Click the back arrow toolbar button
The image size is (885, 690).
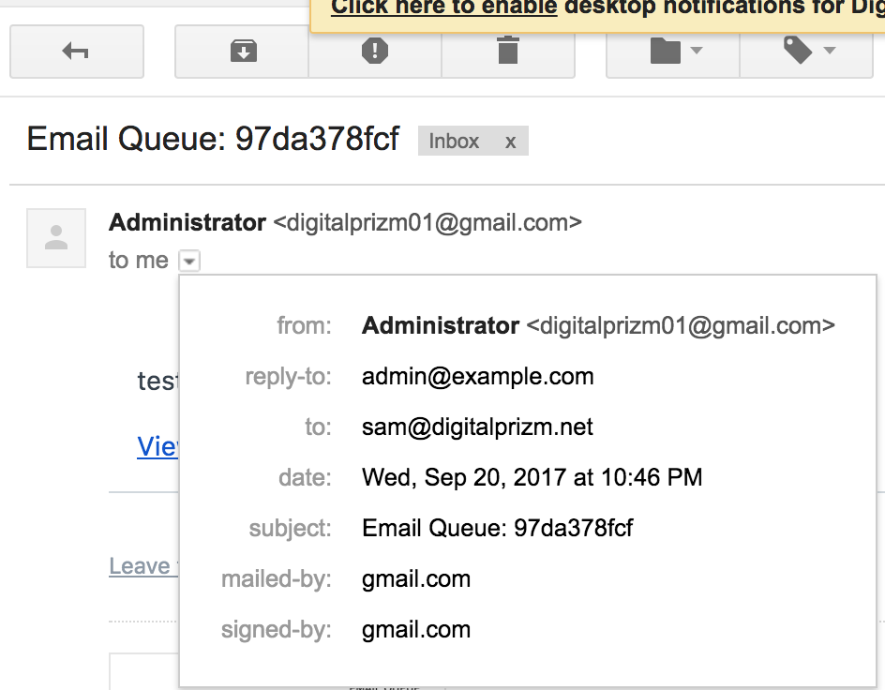[x=76, y=52]
